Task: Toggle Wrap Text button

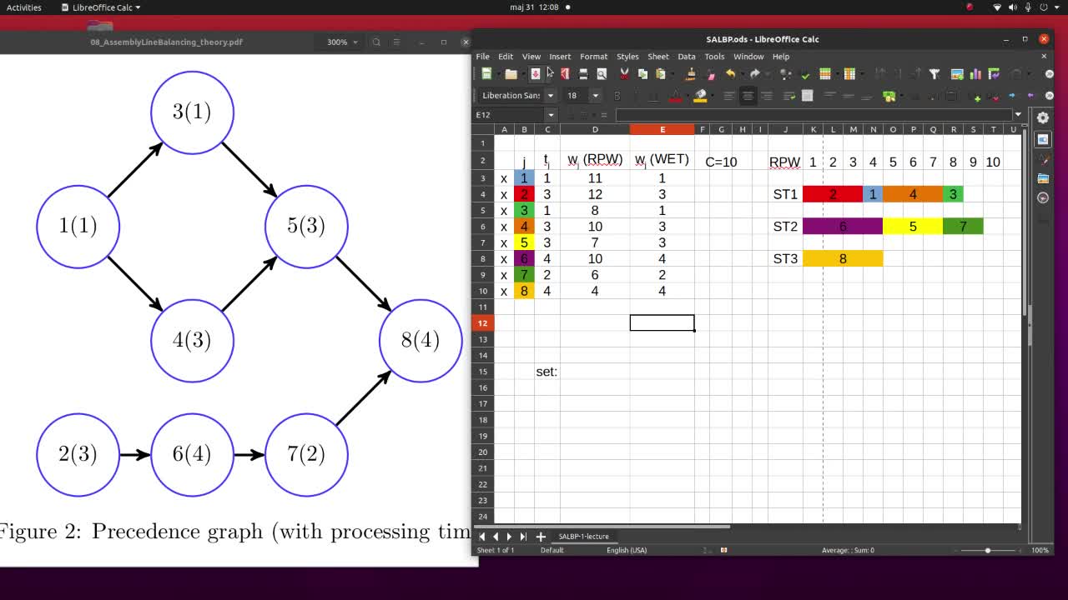Action: [x=788, y=96]
